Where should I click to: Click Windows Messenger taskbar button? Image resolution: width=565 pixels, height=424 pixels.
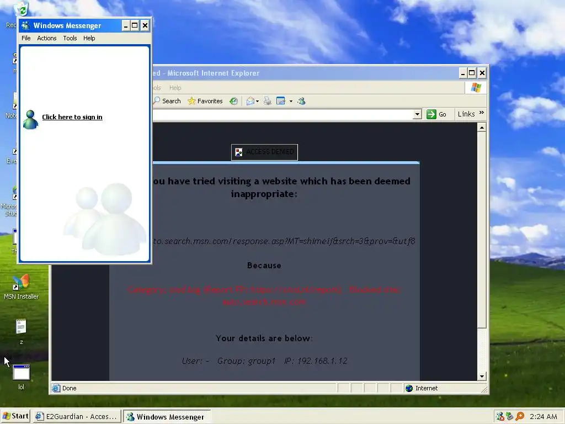167,417
